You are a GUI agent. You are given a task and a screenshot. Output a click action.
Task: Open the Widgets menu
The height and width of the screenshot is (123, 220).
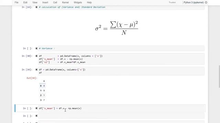pos(78,2)
